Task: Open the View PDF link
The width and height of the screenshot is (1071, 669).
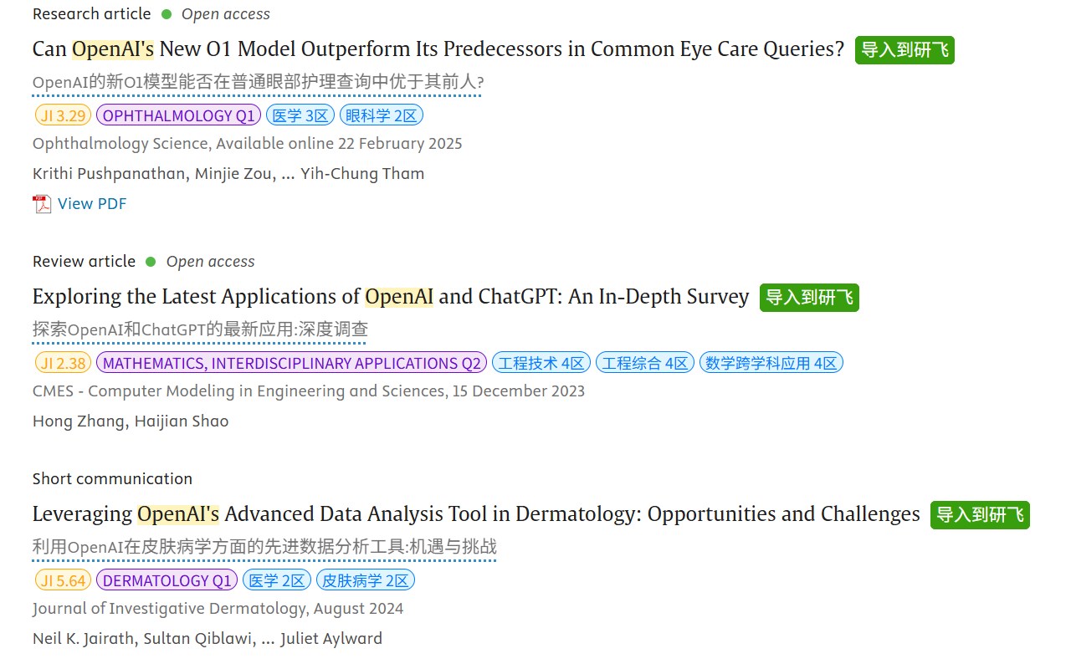Action: pos(92,204)
